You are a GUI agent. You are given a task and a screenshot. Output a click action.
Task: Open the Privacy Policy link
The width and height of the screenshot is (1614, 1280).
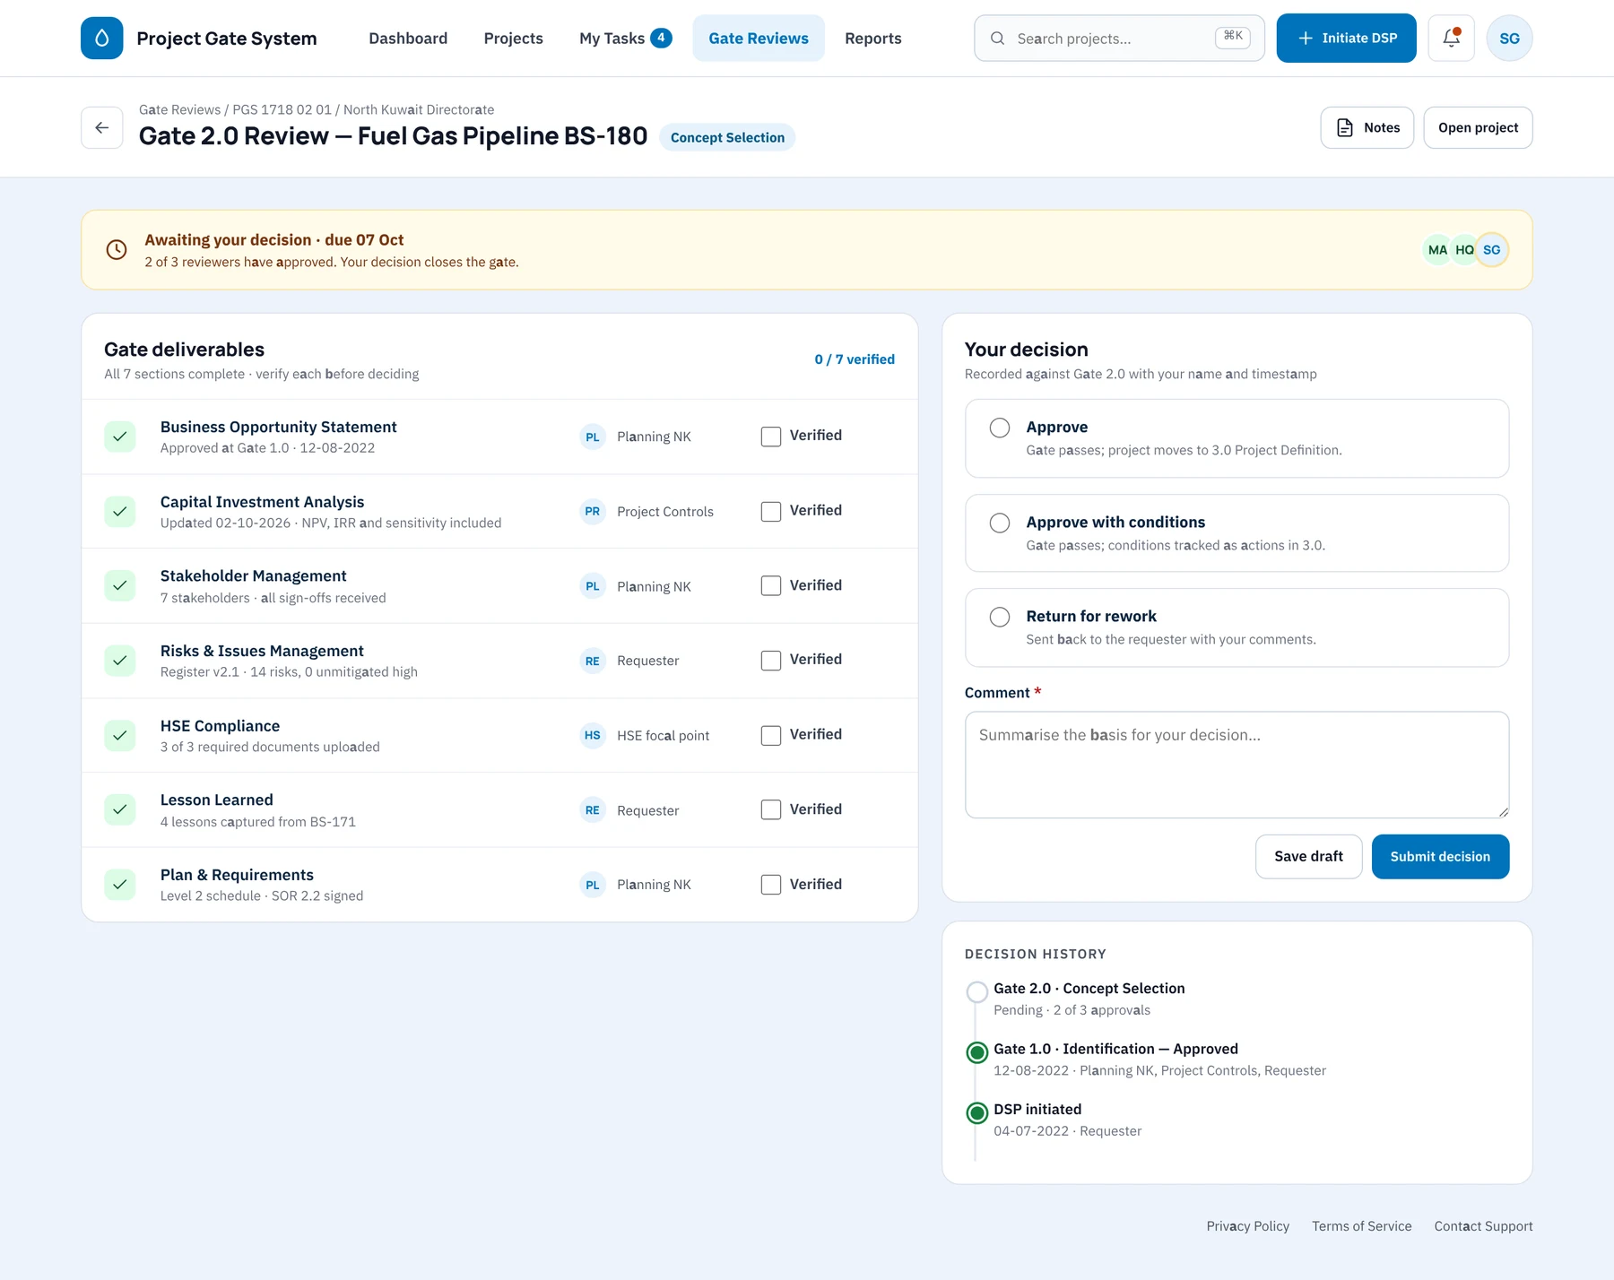coord(1247,1226)
